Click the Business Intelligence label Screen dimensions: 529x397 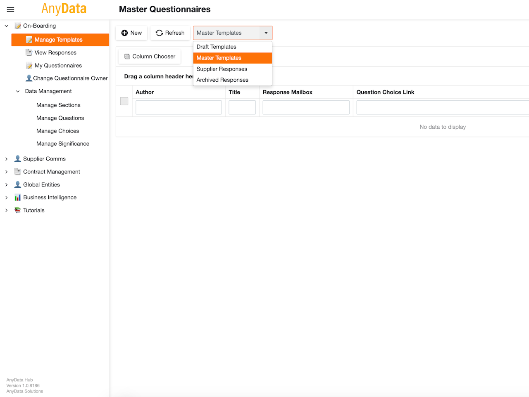pos(50,197)
